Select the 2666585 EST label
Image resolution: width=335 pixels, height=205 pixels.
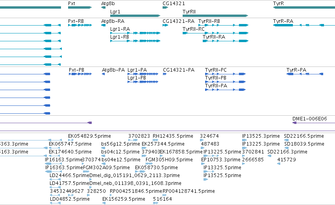click(x=253, y=160)
